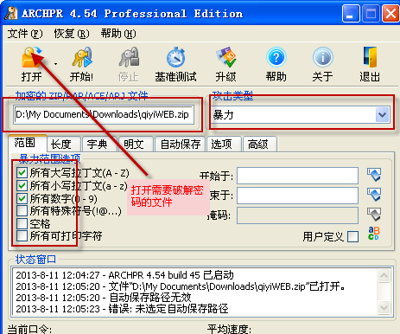Screen dimensions: 400x334
Task: Select log line ending in 已打开。
Action: [x=181, y=286]
